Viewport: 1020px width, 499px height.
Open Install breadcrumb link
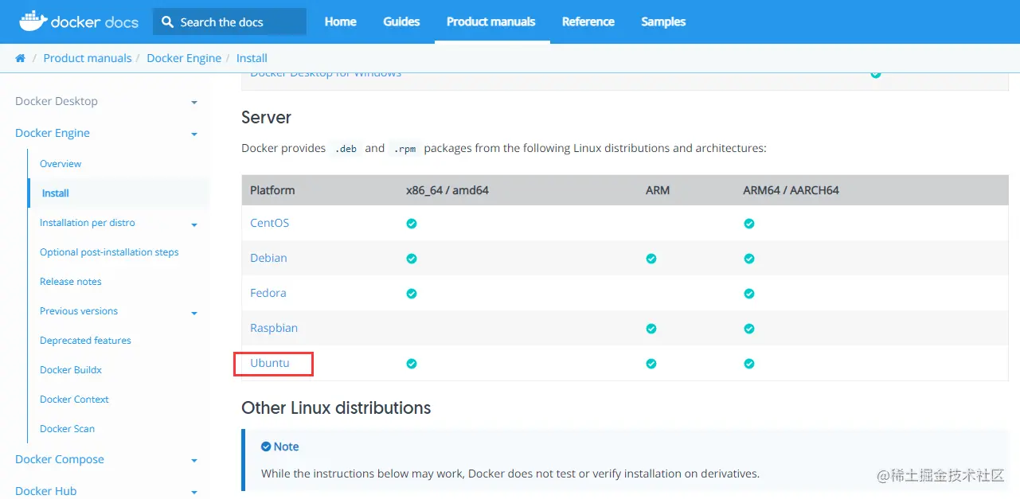[252, 58]
